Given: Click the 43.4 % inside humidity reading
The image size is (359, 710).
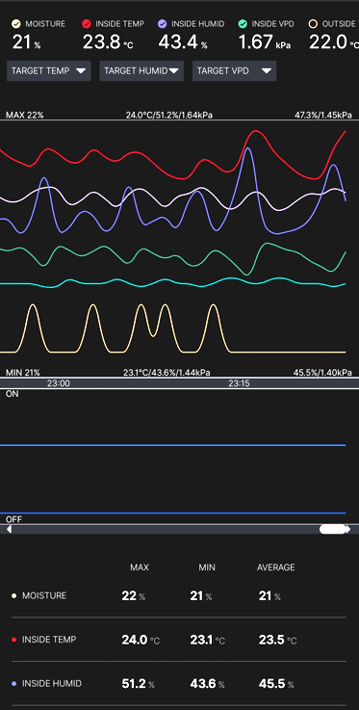Looking at the screenshot, I should tap(183, 43).
